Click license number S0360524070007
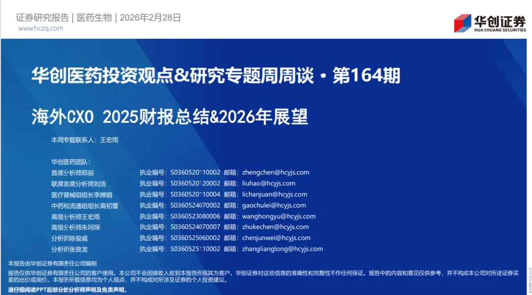The height and width of the screenshot is (295, 532). point(195,227)
